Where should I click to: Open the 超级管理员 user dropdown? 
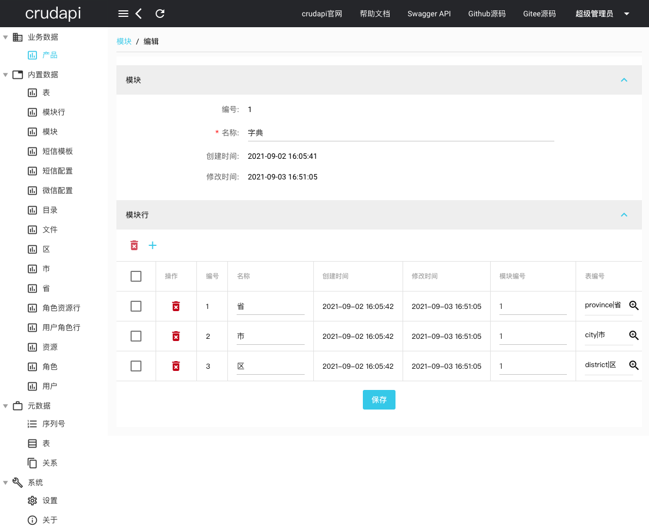pyautogui.click(x=602, y=14)
